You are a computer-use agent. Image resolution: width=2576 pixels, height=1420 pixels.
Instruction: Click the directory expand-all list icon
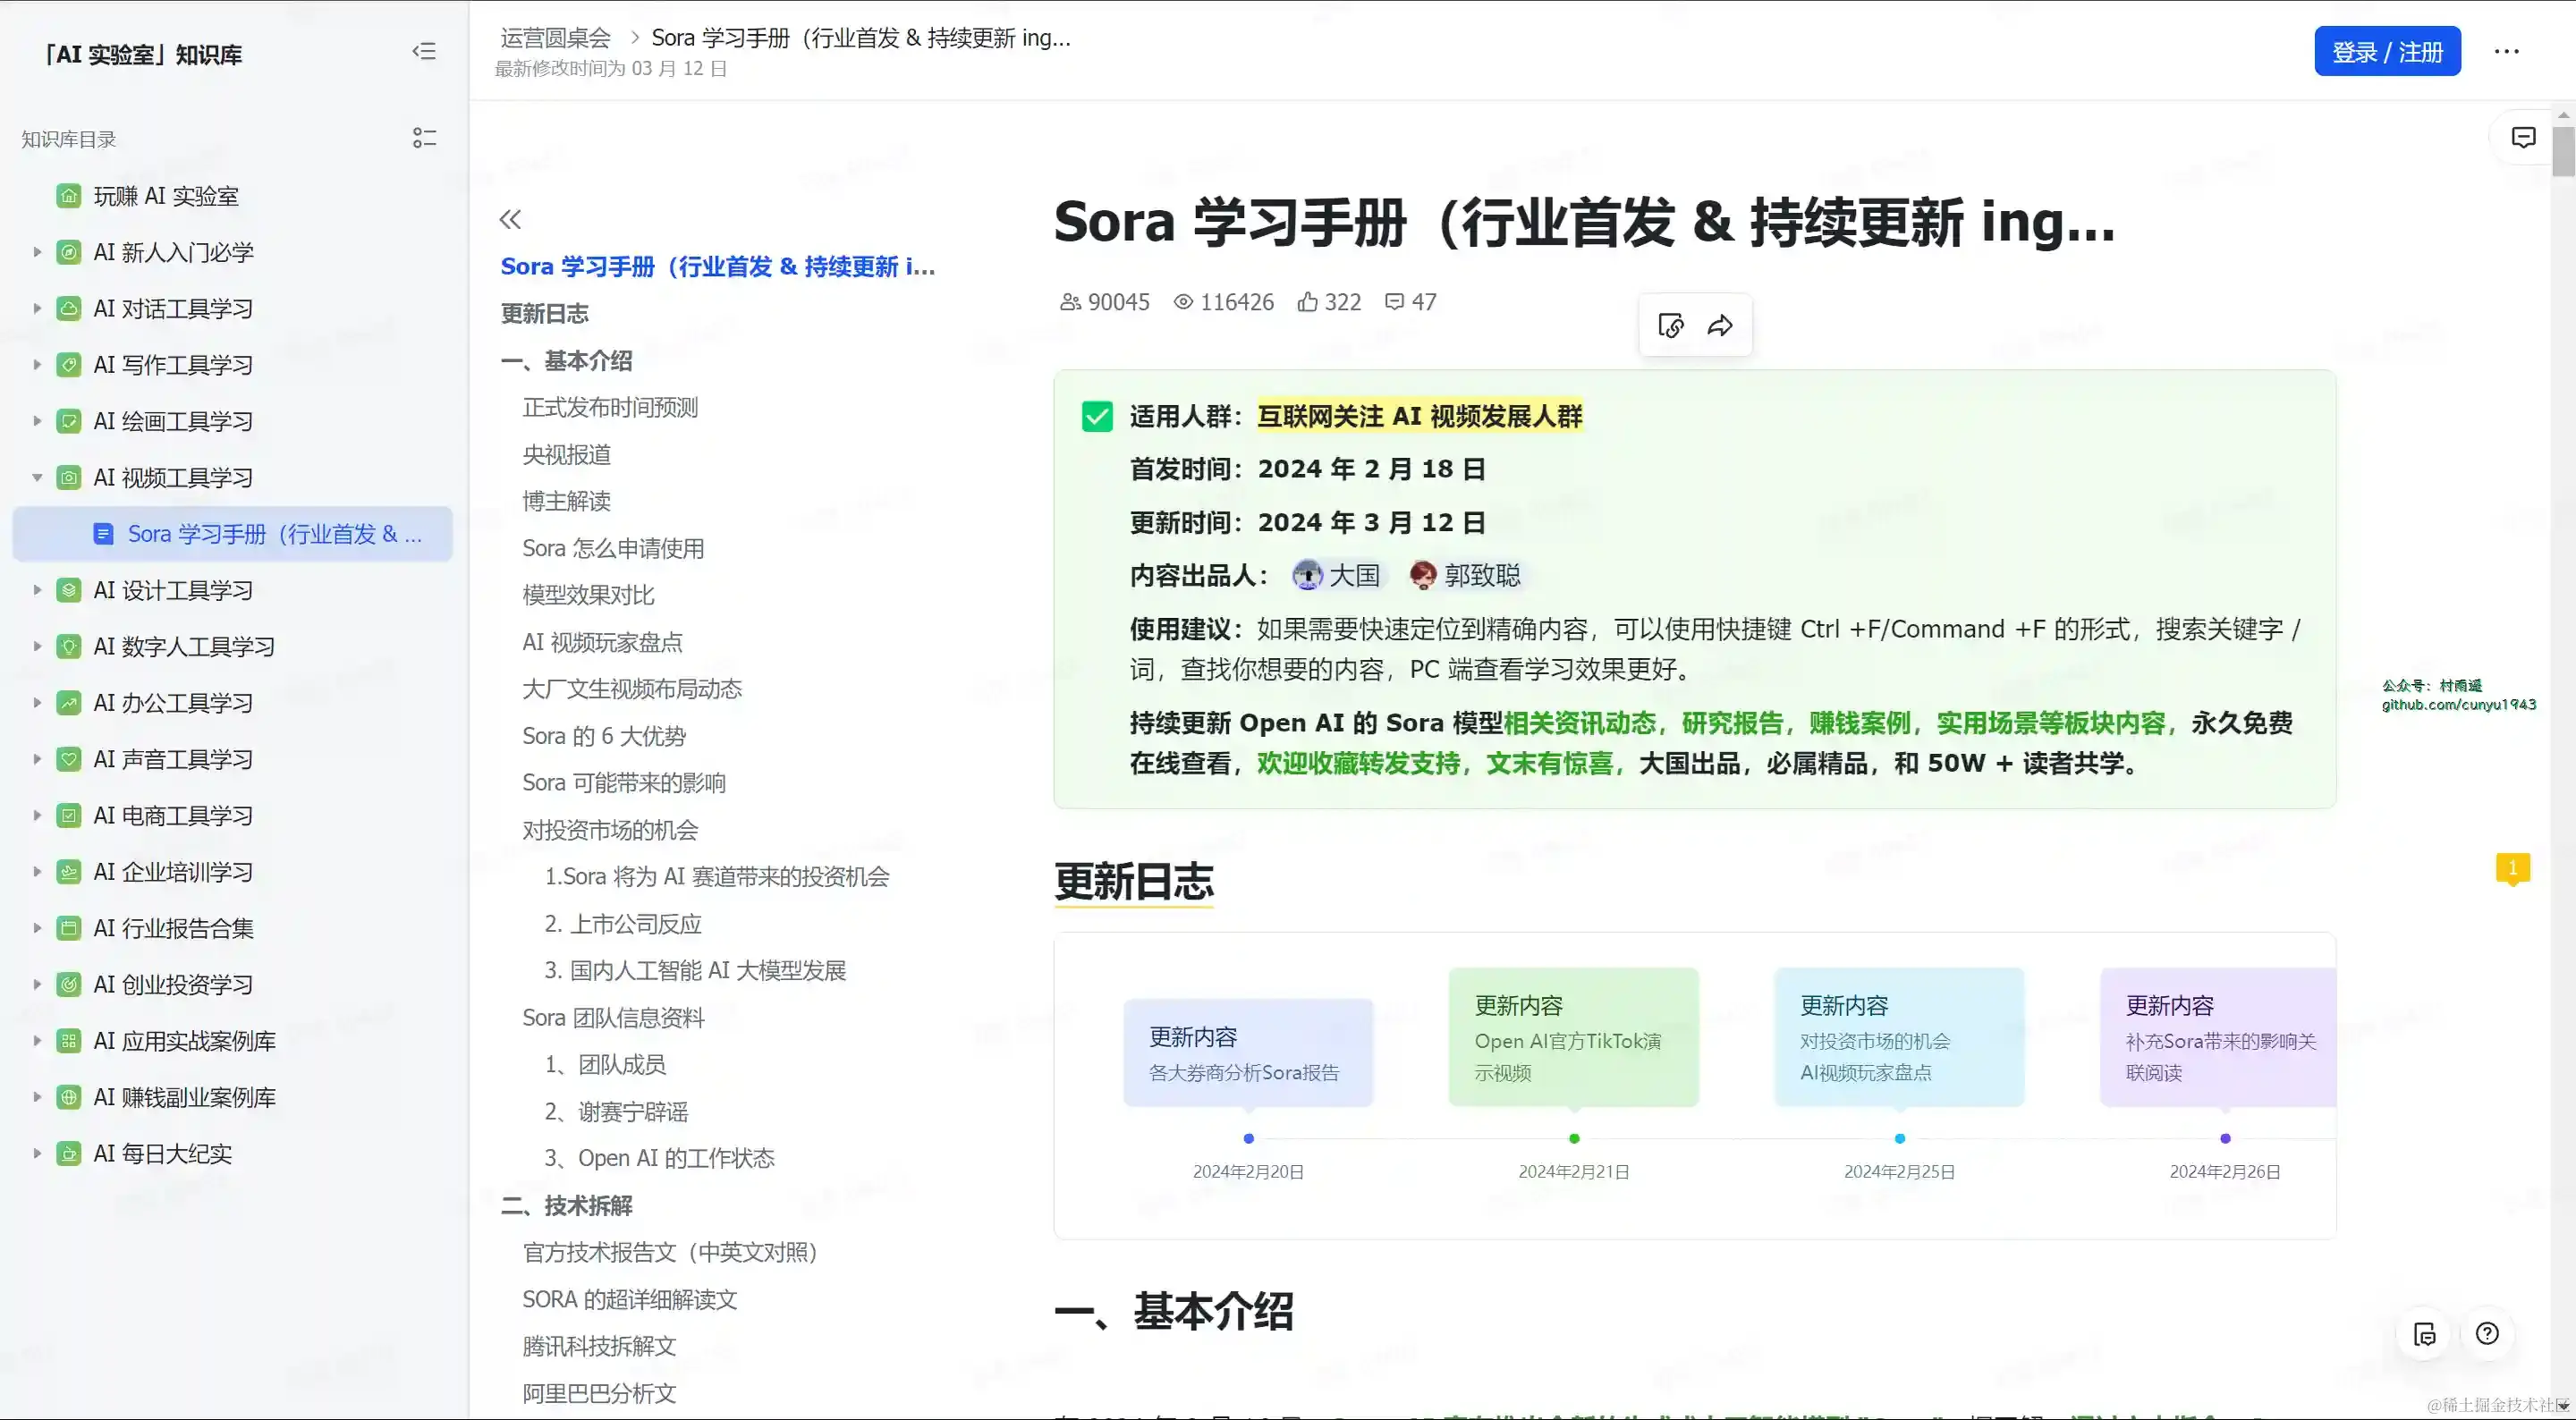(x=424, y=138)
